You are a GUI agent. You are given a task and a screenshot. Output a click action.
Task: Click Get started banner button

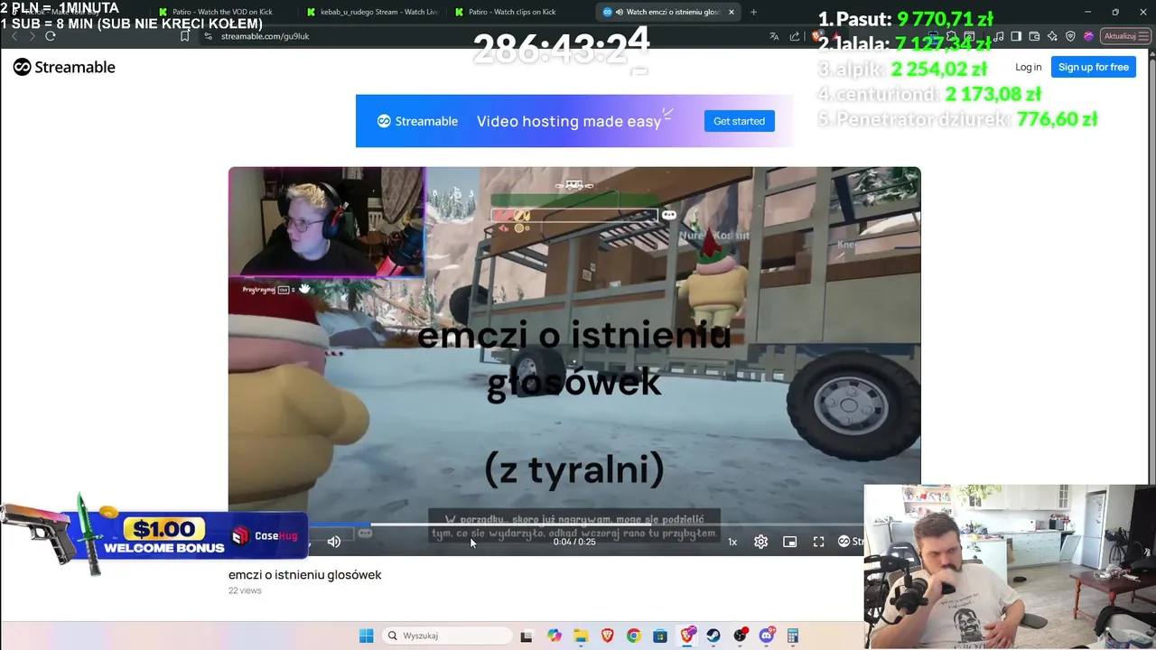coord(739,121)
